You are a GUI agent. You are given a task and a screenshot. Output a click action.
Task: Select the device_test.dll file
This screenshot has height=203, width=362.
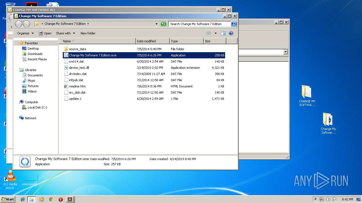coord(79,68)
